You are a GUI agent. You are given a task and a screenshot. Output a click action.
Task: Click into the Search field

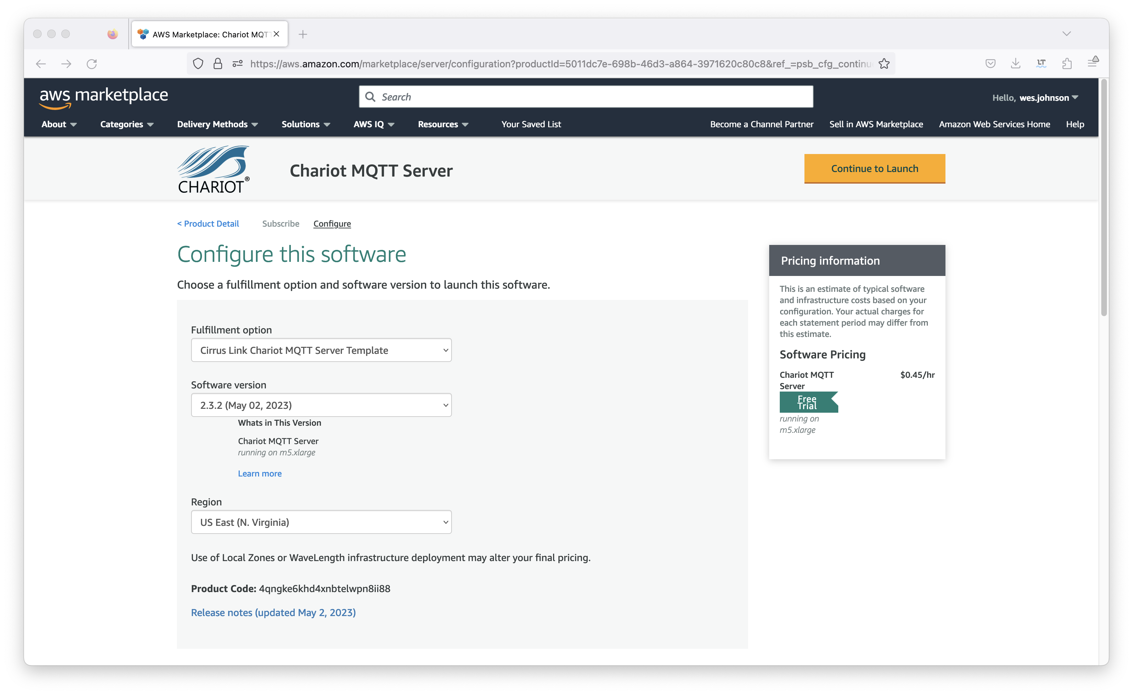coord(586,97)
